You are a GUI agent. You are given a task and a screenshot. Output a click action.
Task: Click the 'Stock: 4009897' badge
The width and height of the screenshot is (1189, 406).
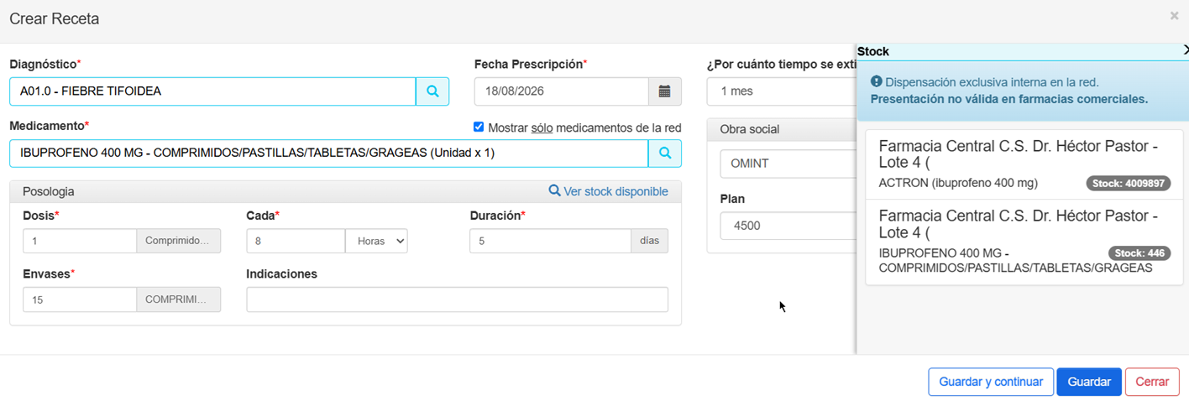coord(1128,183)
